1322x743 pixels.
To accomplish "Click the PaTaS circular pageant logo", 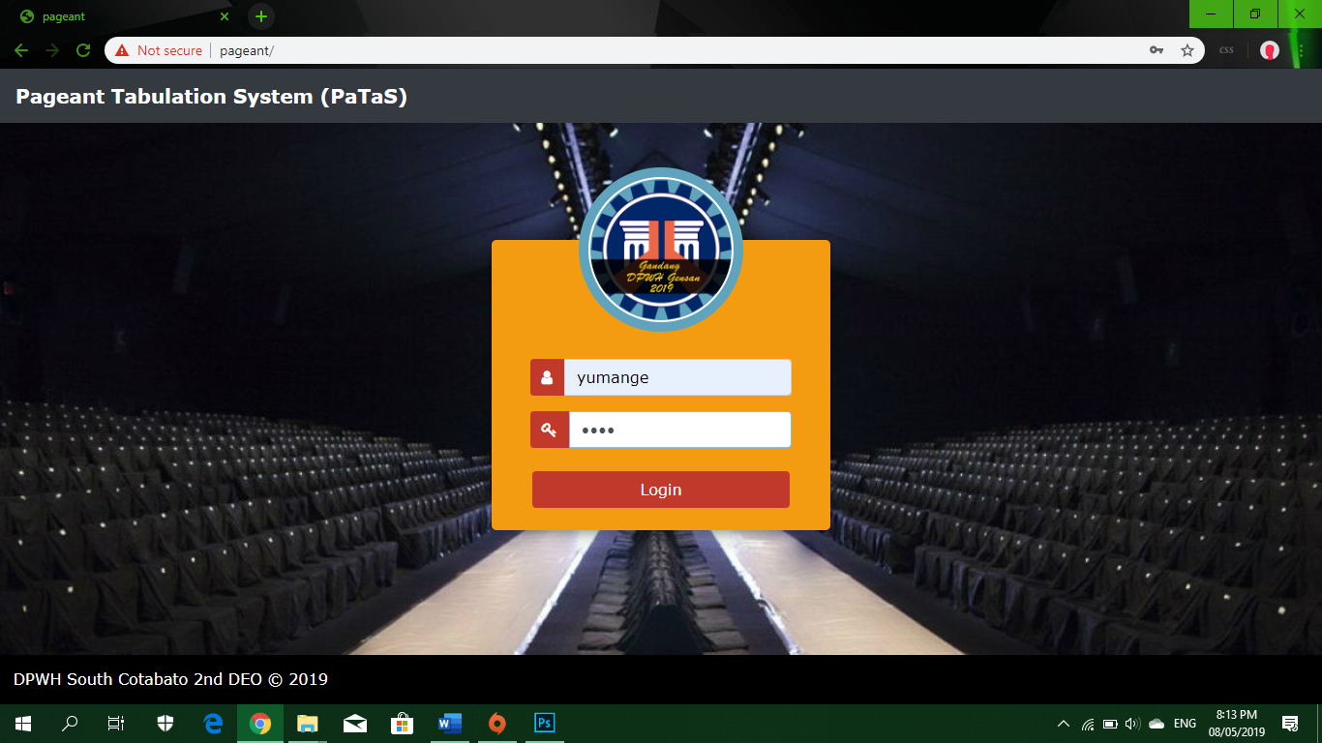I will click(x=661, y=250).
